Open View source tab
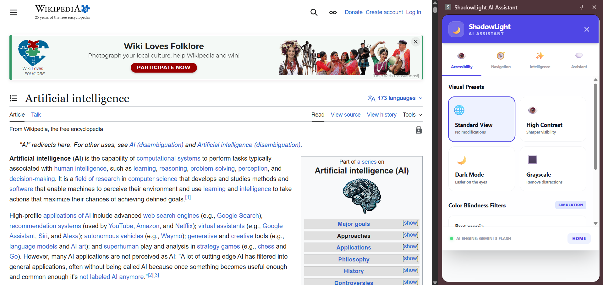This screenshot has height=285, width=603. coord(345,115)
